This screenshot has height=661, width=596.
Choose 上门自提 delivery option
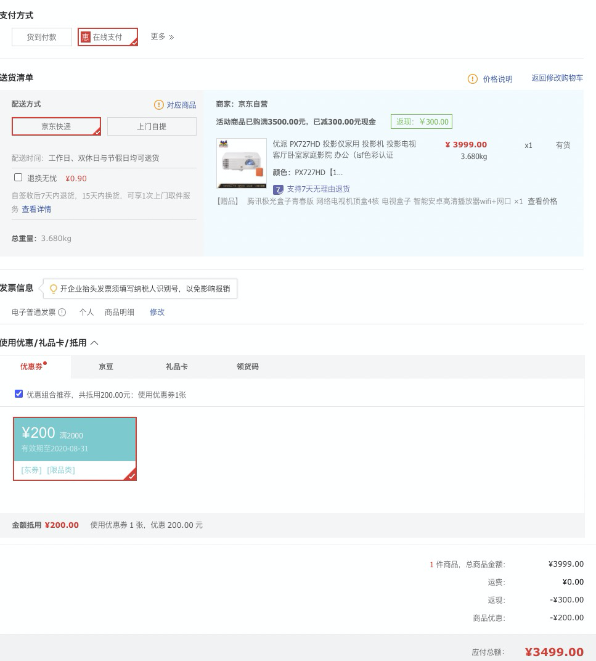tap(152, 126)
